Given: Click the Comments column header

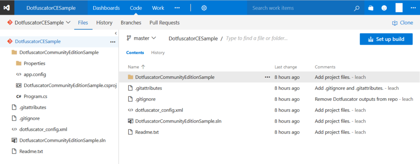Looking at the screenshot, I should pos(325,67).
